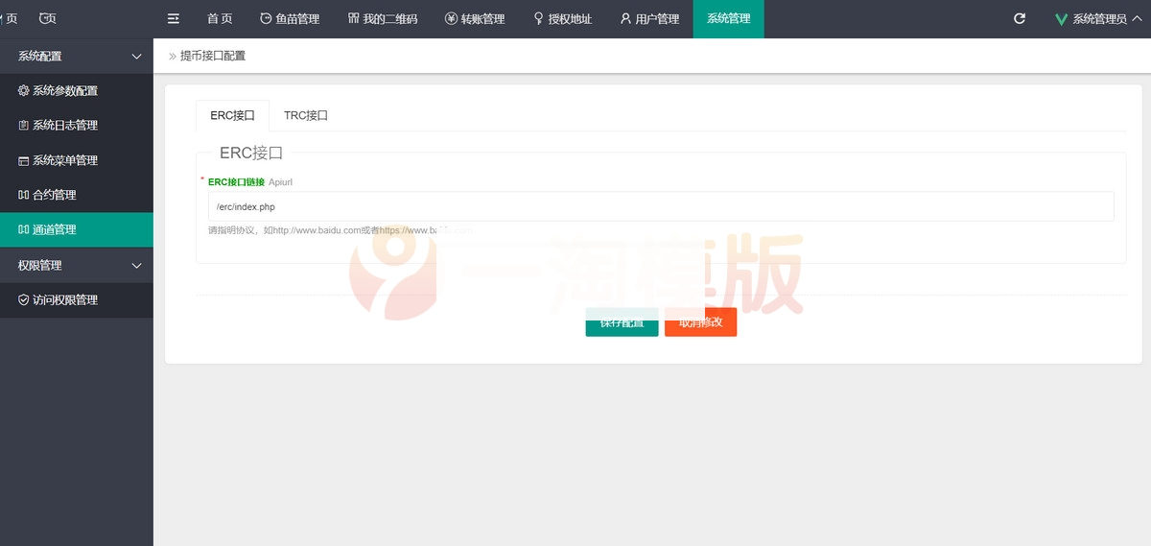Click the ERC接口链接 Apiurl input field
The image size is (1151, 546).
660,206
